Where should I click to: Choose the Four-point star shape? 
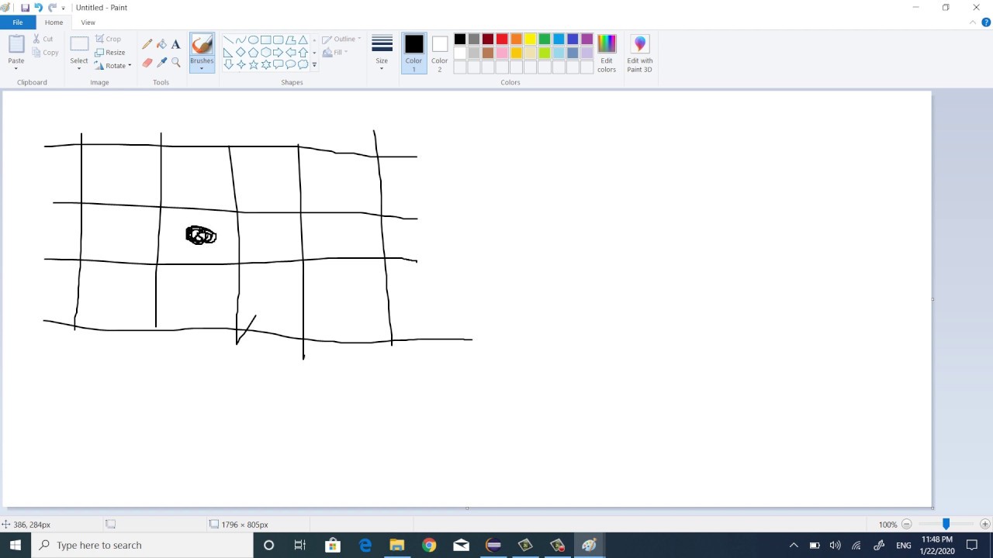[240, 64]
